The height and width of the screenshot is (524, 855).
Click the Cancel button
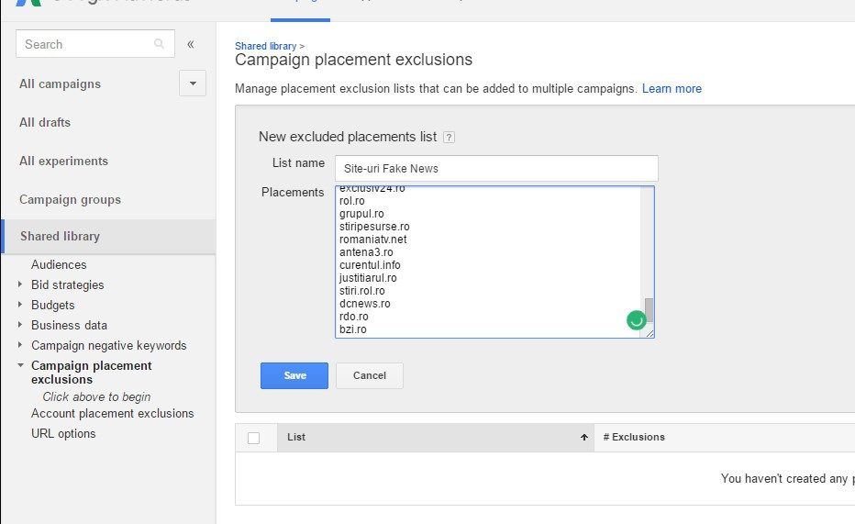tap(370, 375)
